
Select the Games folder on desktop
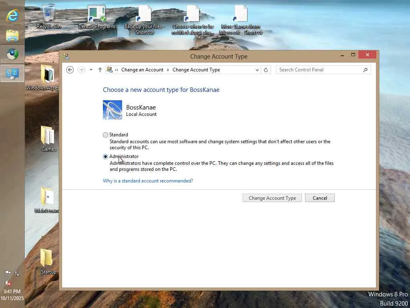click(48, 138)
